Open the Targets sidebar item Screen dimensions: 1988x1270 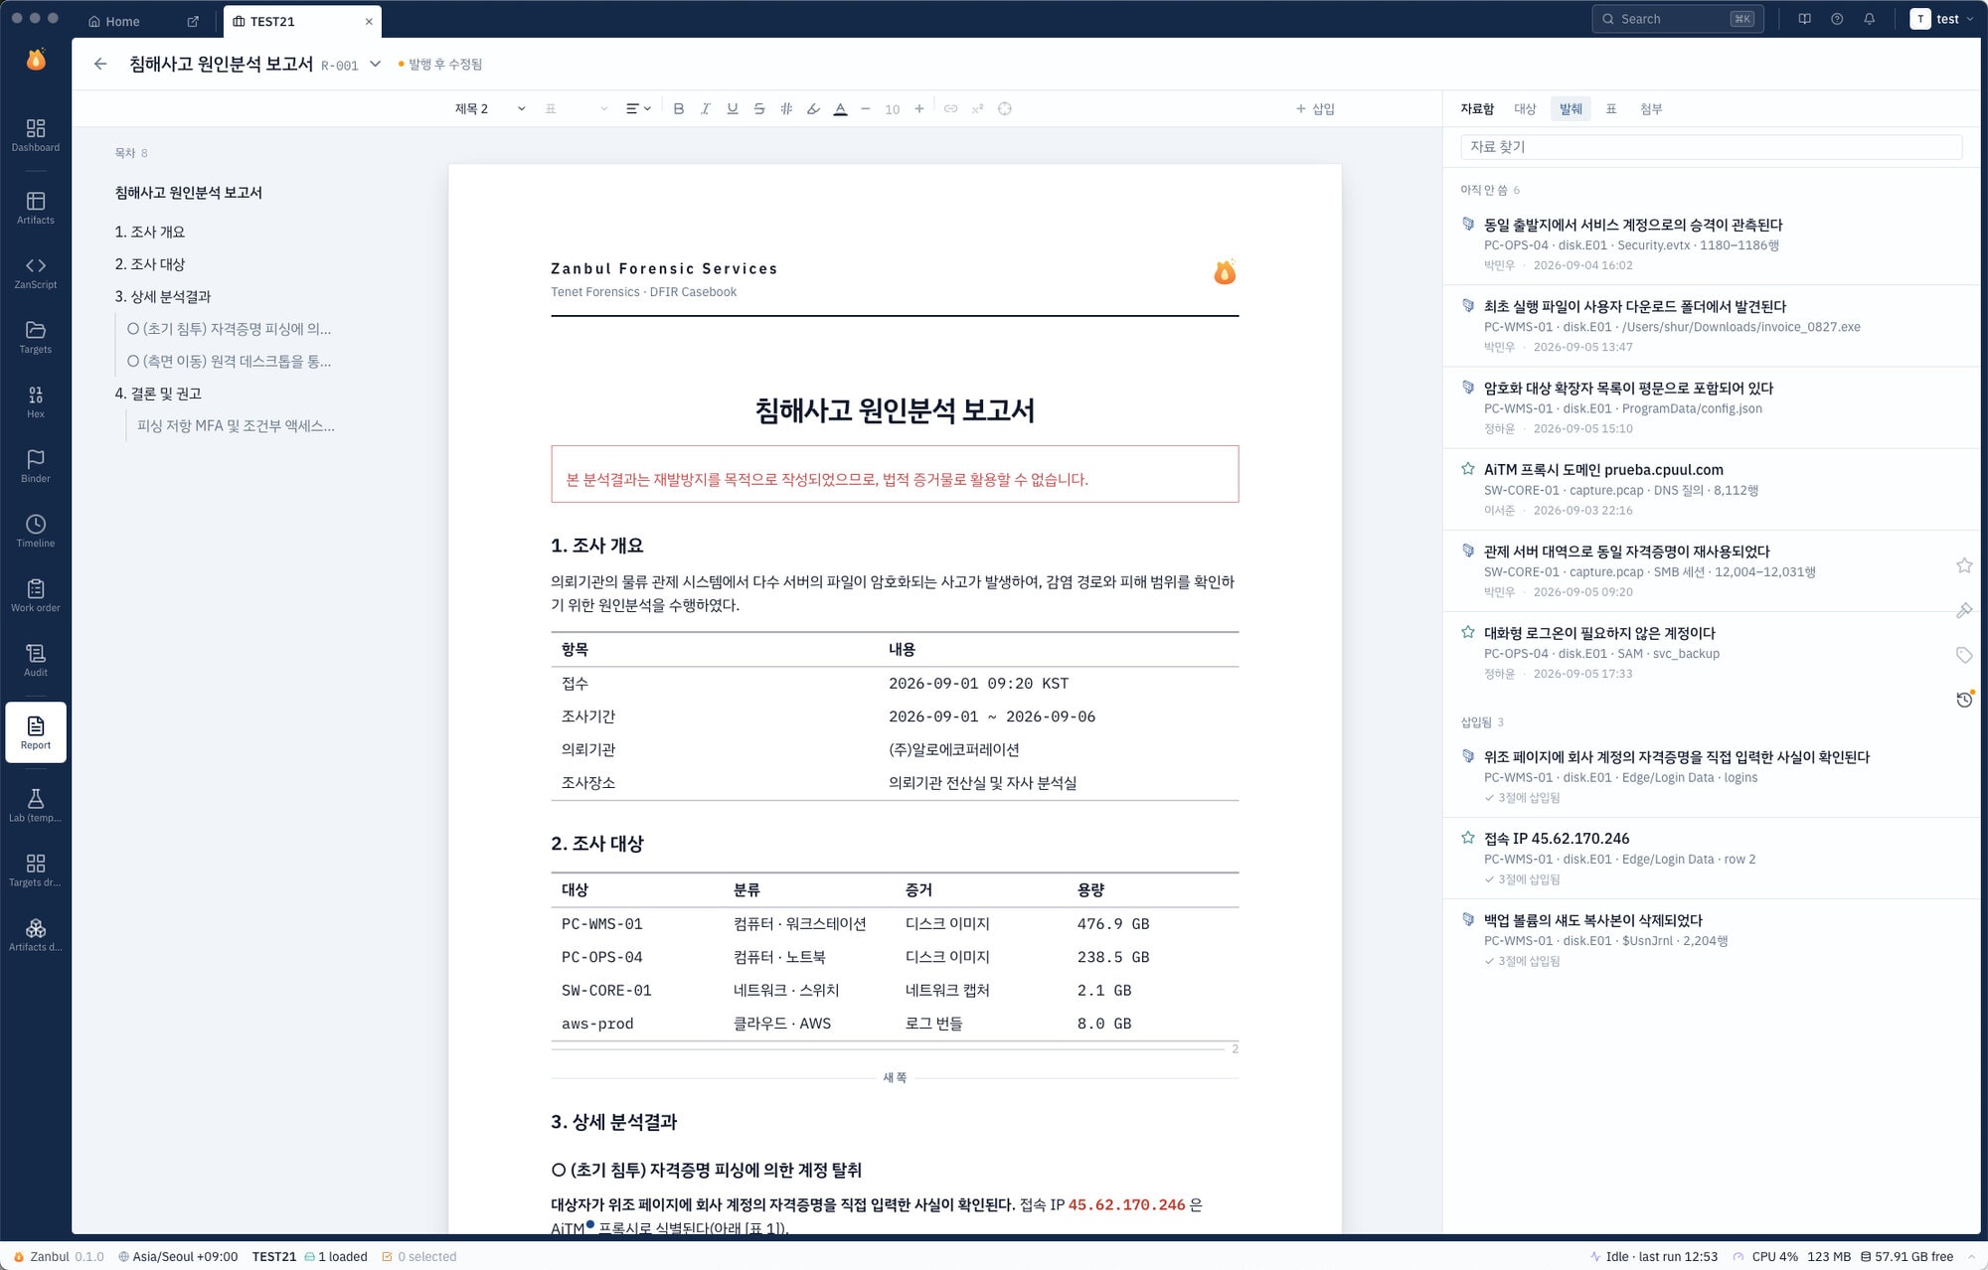pos(36,337)
